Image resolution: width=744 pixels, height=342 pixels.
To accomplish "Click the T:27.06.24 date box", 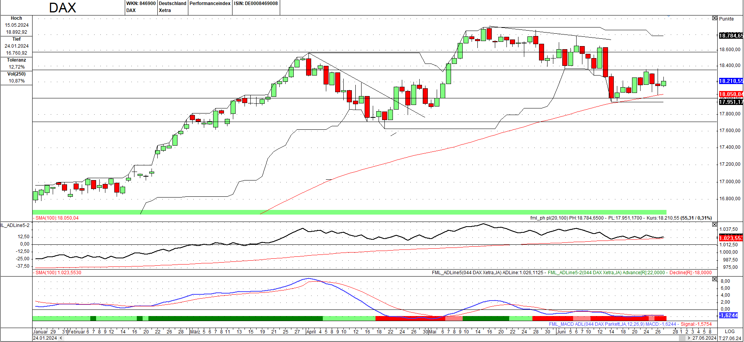I will (x=730, y=338).
